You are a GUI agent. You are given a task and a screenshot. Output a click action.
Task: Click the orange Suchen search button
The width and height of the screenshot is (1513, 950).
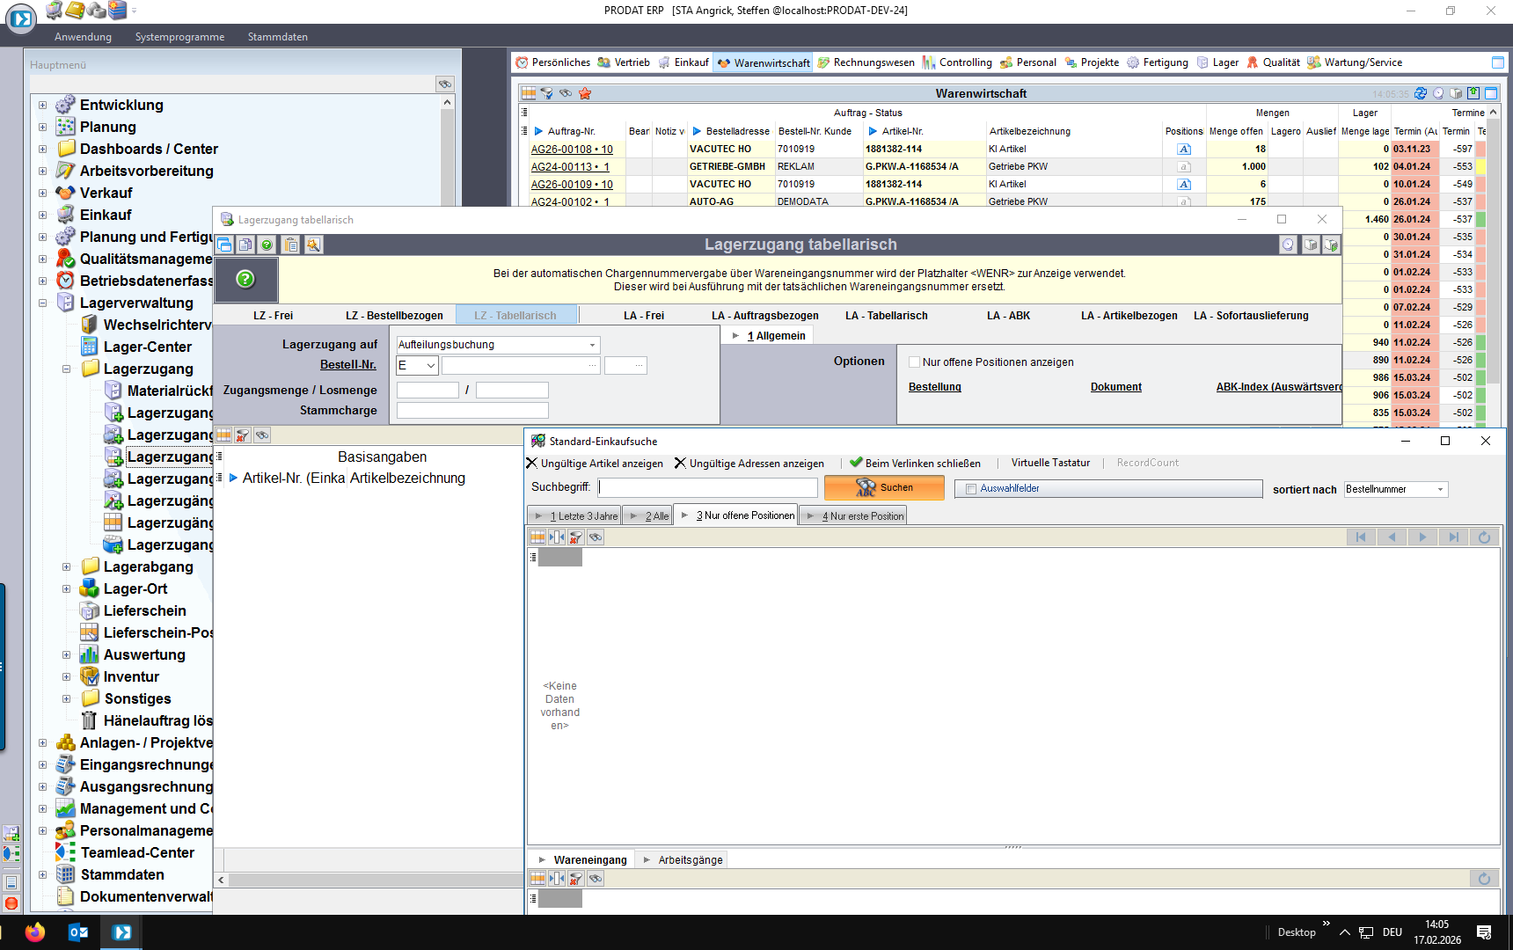(884, 488)
